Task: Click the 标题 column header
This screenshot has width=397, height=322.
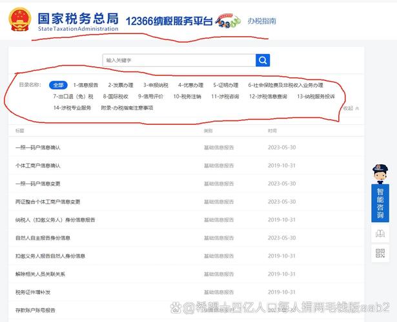Action: (20, 131)
